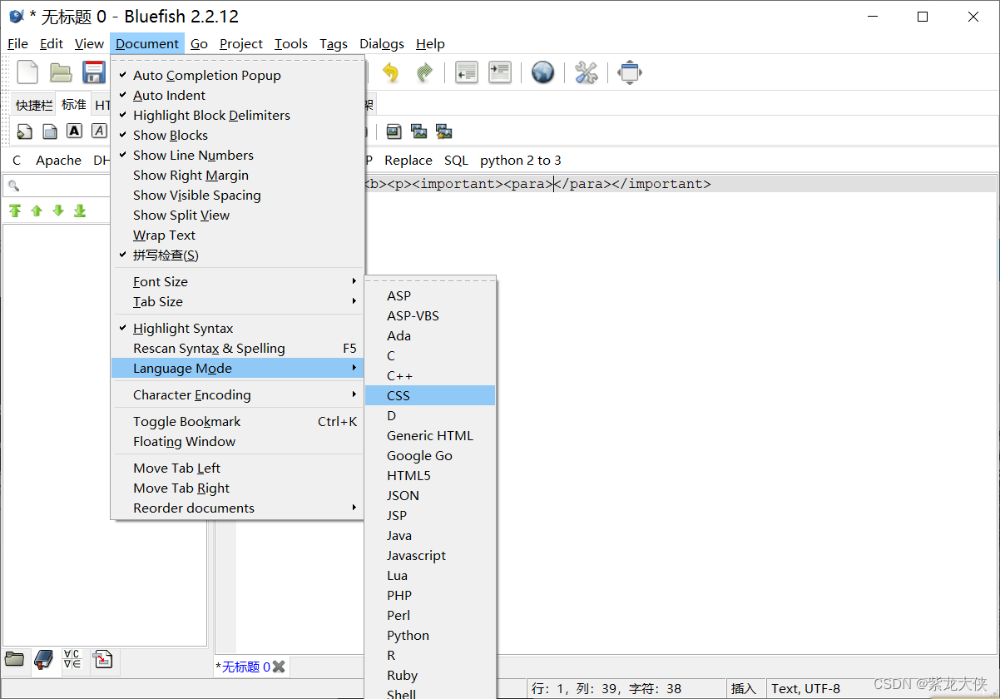Click the next bookmark down arrow
The height and width of the screenshot is (699, 1000).
(x=58, y=211)
